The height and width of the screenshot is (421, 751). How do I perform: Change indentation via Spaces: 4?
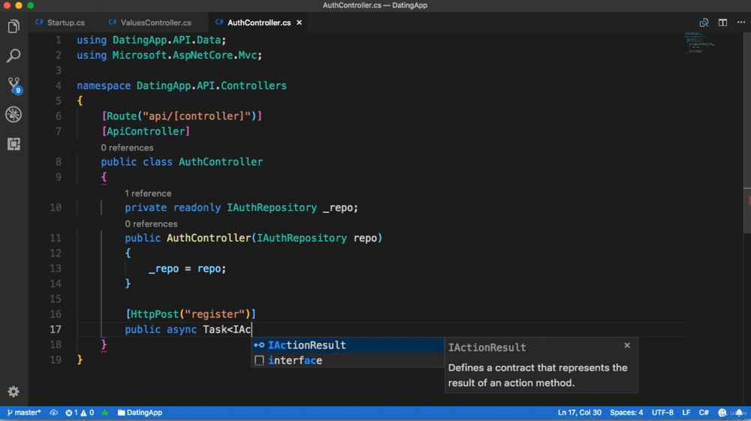626,413
